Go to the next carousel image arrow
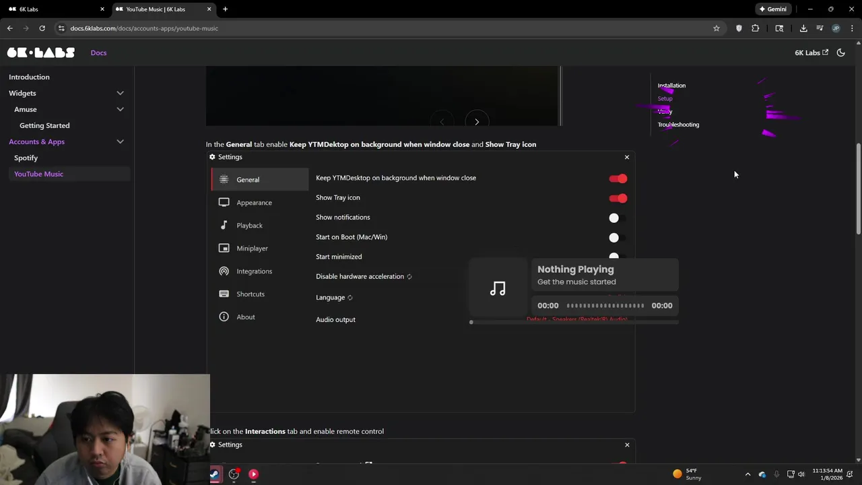 point(477,122)
